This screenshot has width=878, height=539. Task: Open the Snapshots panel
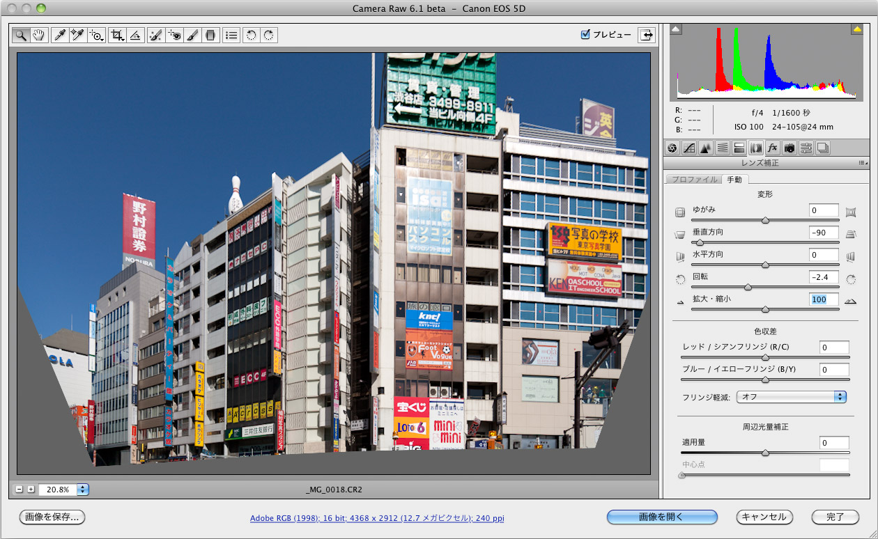823,148
